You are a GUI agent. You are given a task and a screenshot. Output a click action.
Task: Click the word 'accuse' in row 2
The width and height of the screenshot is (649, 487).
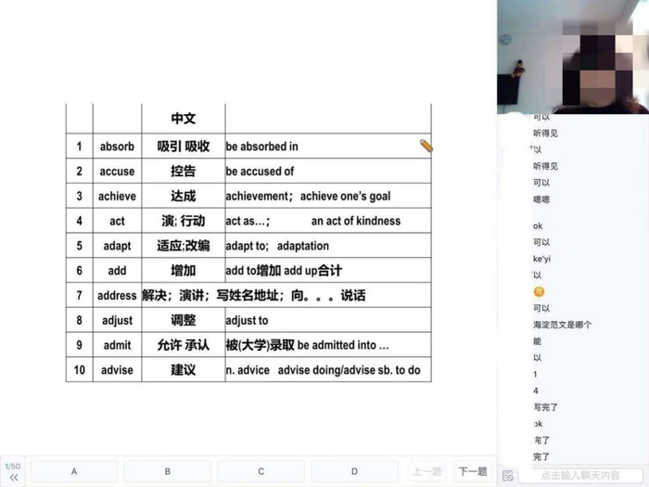pos(117,171)
